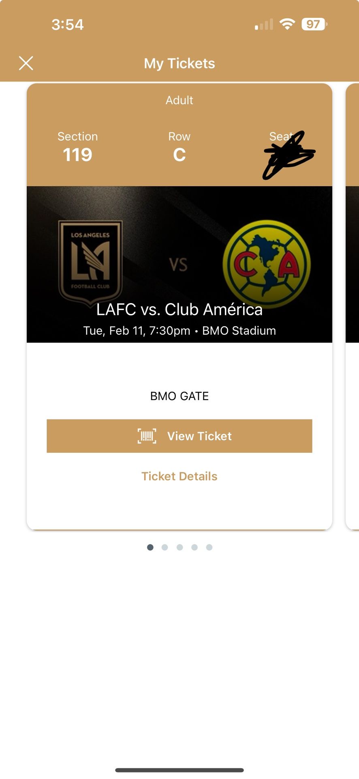Select the first page indicator dot
The image size is (359, 779).
click(x=150, y=547)
